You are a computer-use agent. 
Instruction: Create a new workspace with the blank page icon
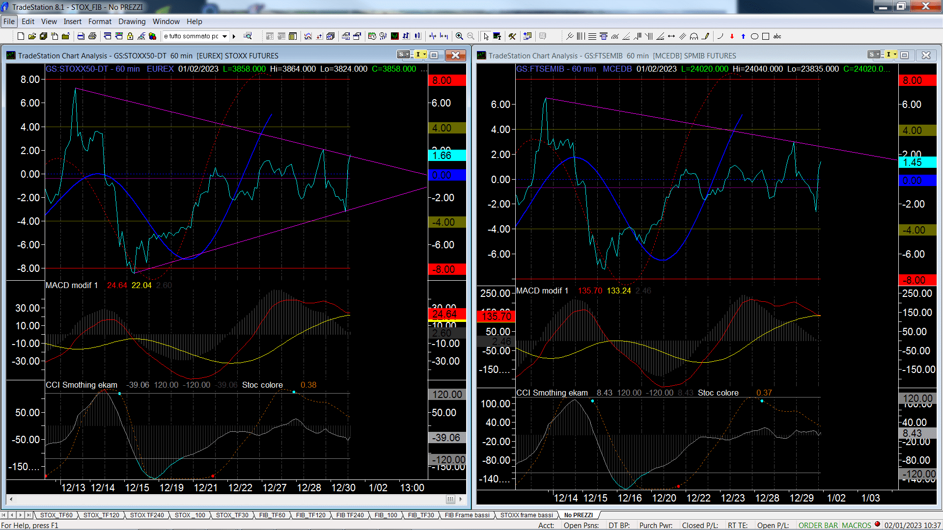click(21, 36)
